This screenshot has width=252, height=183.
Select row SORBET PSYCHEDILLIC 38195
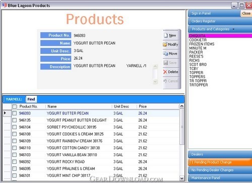click(95, 127)
